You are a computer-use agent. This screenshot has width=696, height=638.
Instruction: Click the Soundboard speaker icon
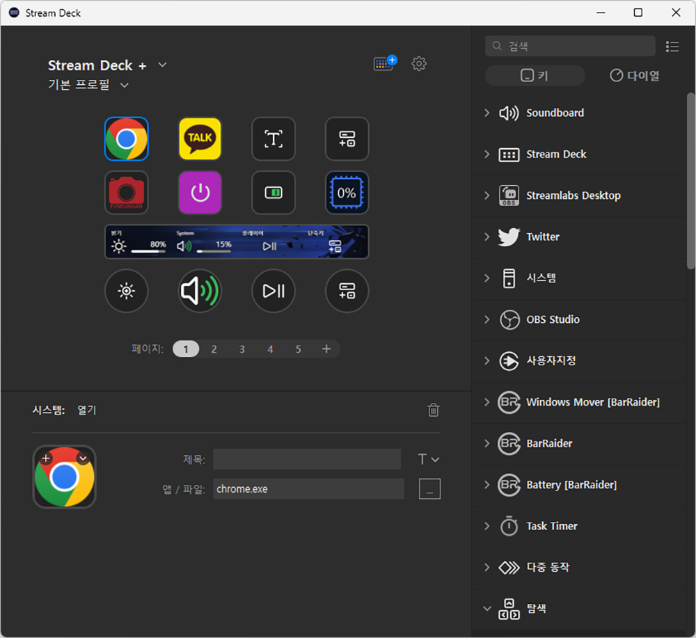coord(509,113)
